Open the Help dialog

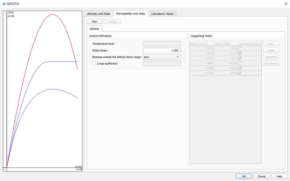click(279, 176)
